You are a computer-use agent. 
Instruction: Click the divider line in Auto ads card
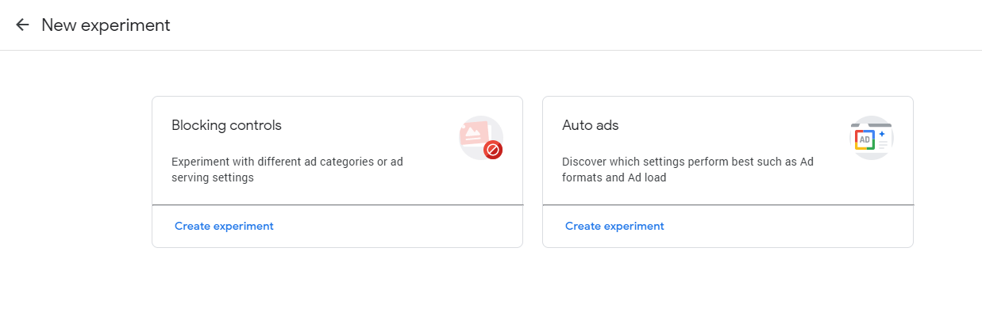pyautogui.click(x=728, y=205)
